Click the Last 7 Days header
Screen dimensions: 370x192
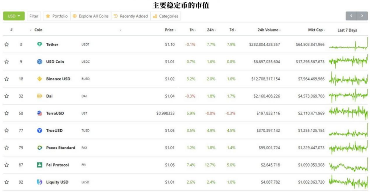[347, 30]
